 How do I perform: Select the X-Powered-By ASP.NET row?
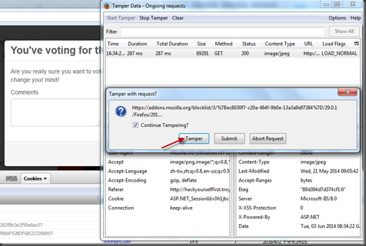click(x=298, y=217)
